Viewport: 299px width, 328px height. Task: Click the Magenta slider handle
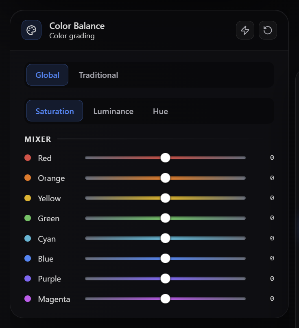pyautogui.click(x=166, y=299)
